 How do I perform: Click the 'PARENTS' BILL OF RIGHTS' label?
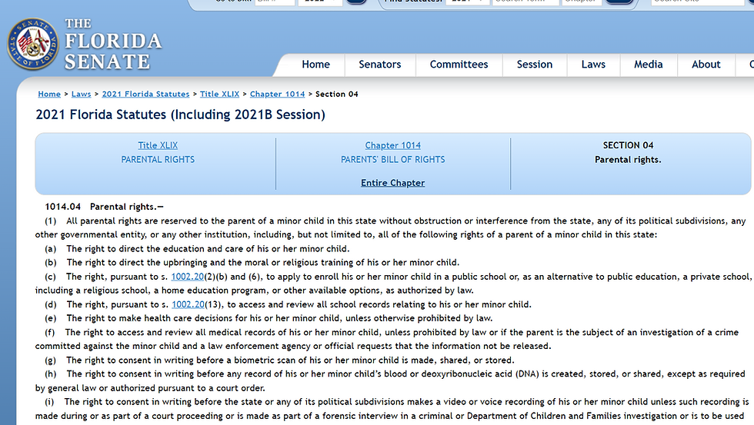point(393,159)
